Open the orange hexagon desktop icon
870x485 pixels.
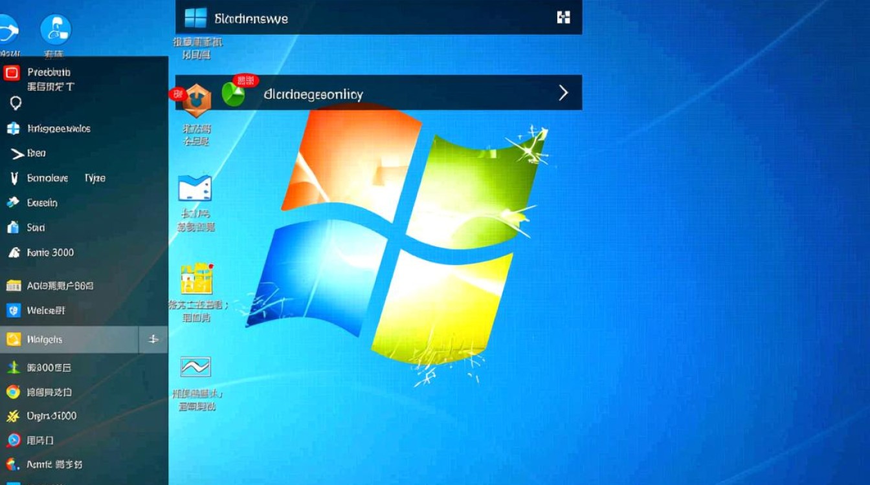[196, 100]
